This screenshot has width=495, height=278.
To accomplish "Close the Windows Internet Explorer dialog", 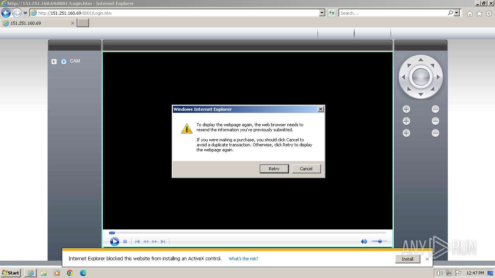I will coord(320,109).
